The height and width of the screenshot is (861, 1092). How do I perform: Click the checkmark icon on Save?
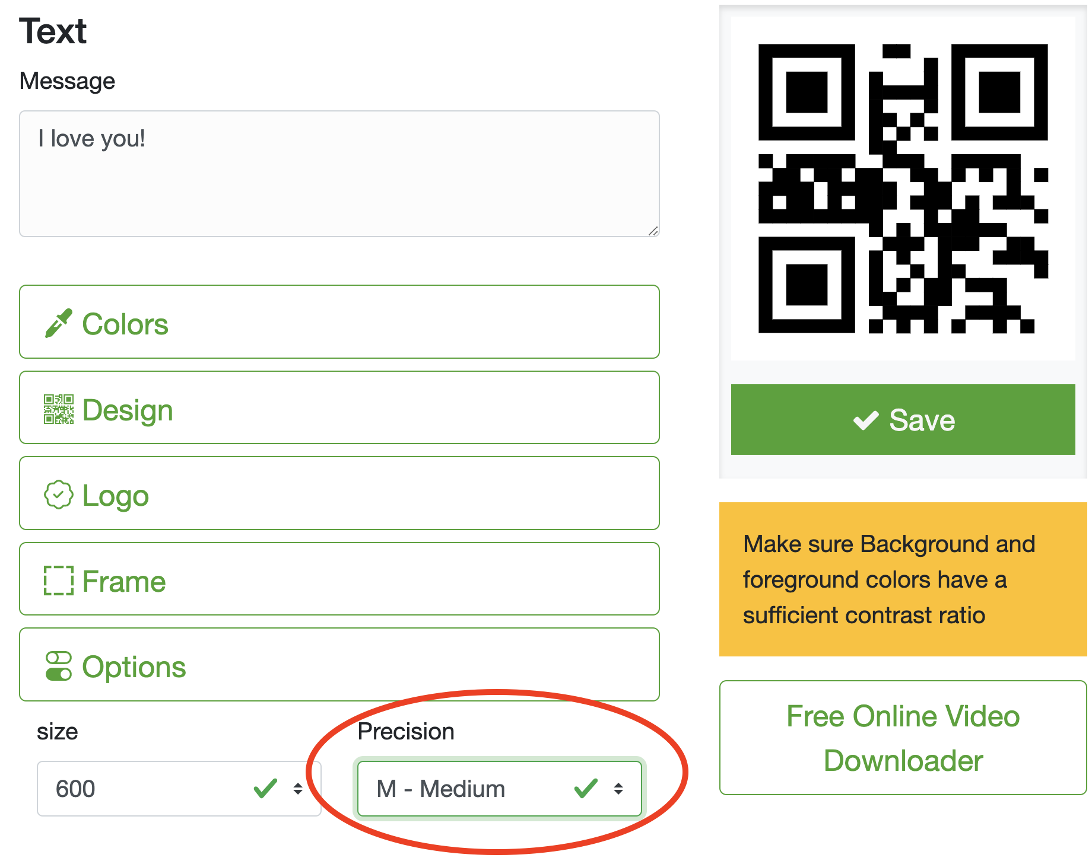pyautogui.click(x=866, y=420)
